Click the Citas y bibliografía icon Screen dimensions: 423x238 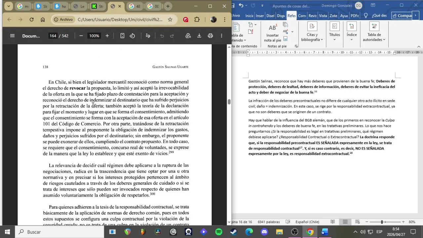tap(312, 26)
